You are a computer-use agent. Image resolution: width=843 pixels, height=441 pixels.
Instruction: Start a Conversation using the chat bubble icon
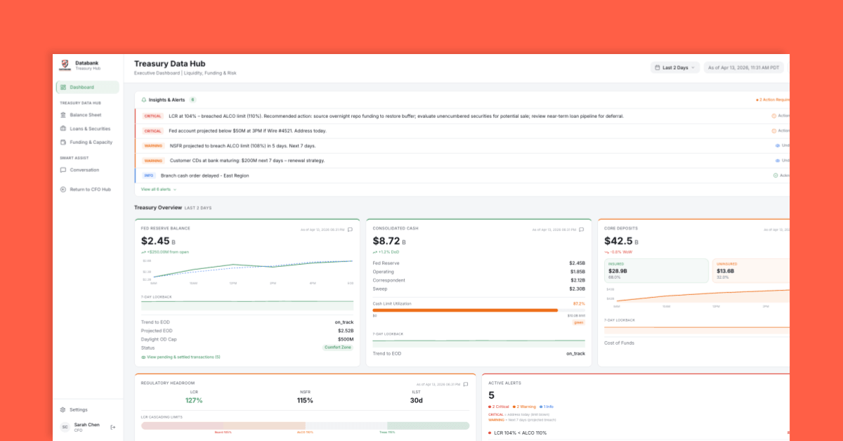click(x=62, y=169)
